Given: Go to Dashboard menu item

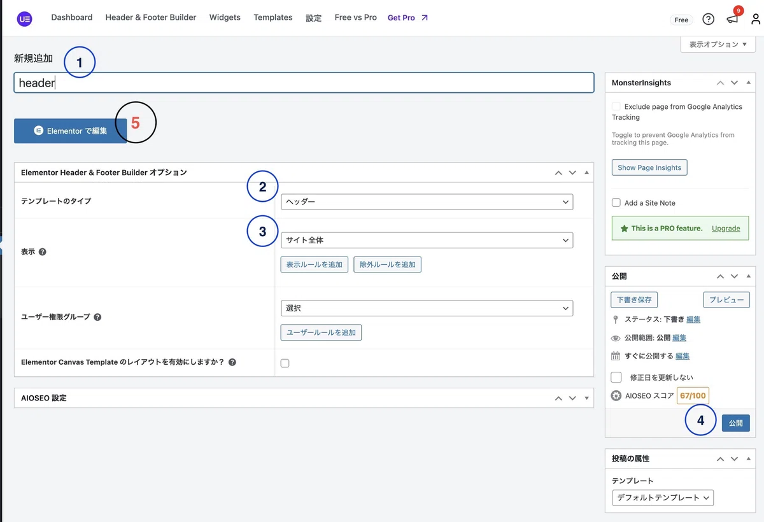Looking at the screenshot, I should tap(72, 17).
